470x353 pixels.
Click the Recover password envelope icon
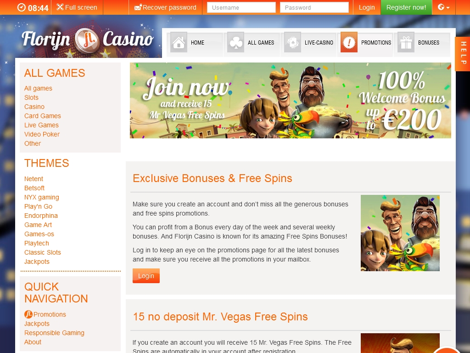tap(138, 7)
